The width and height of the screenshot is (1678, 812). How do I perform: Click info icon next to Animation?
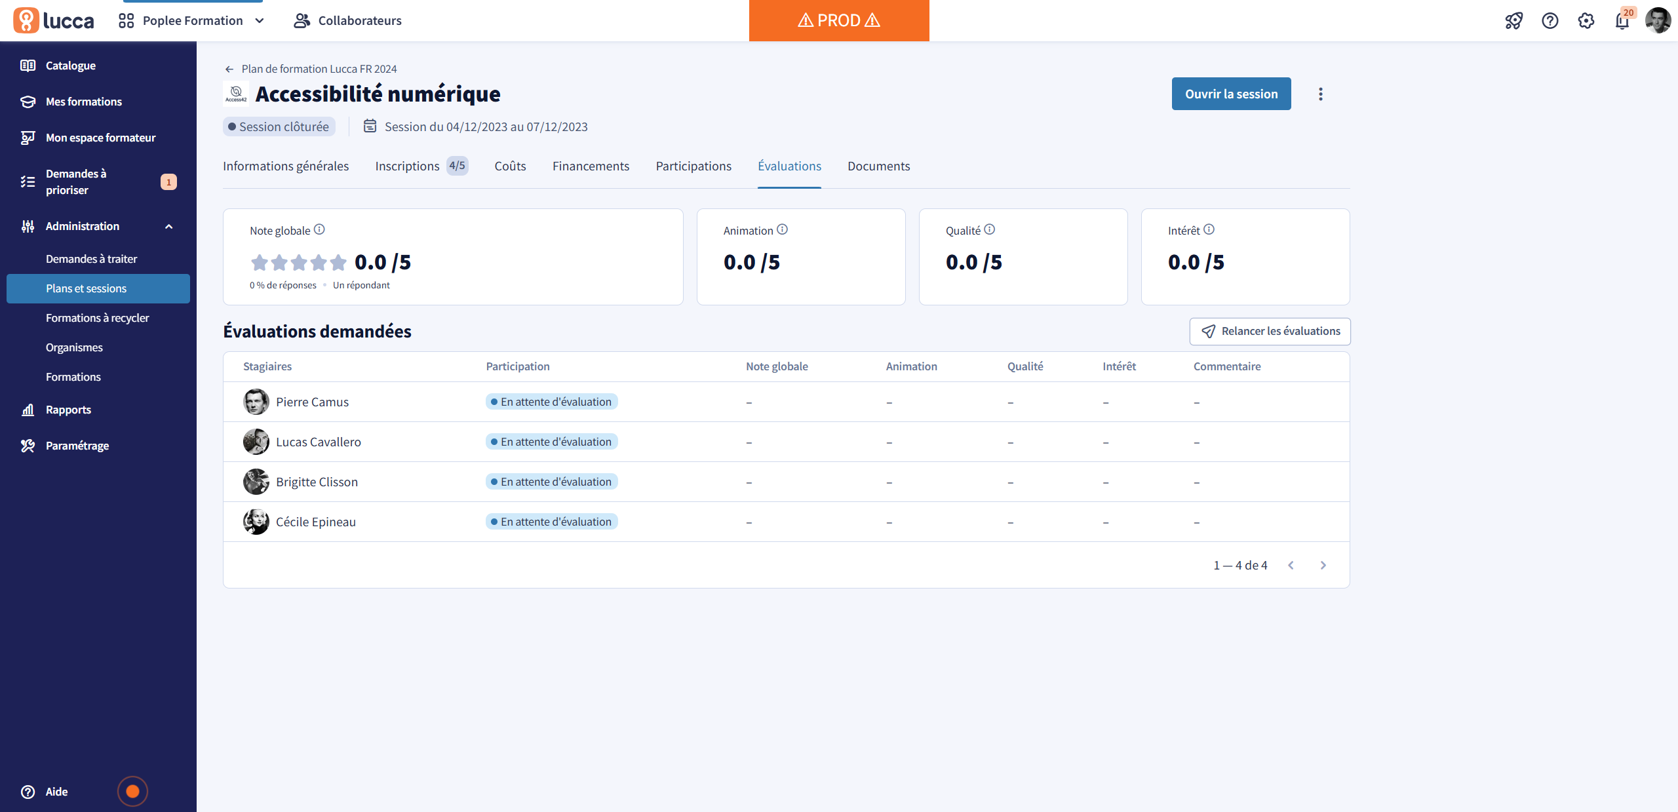(782, 229)
